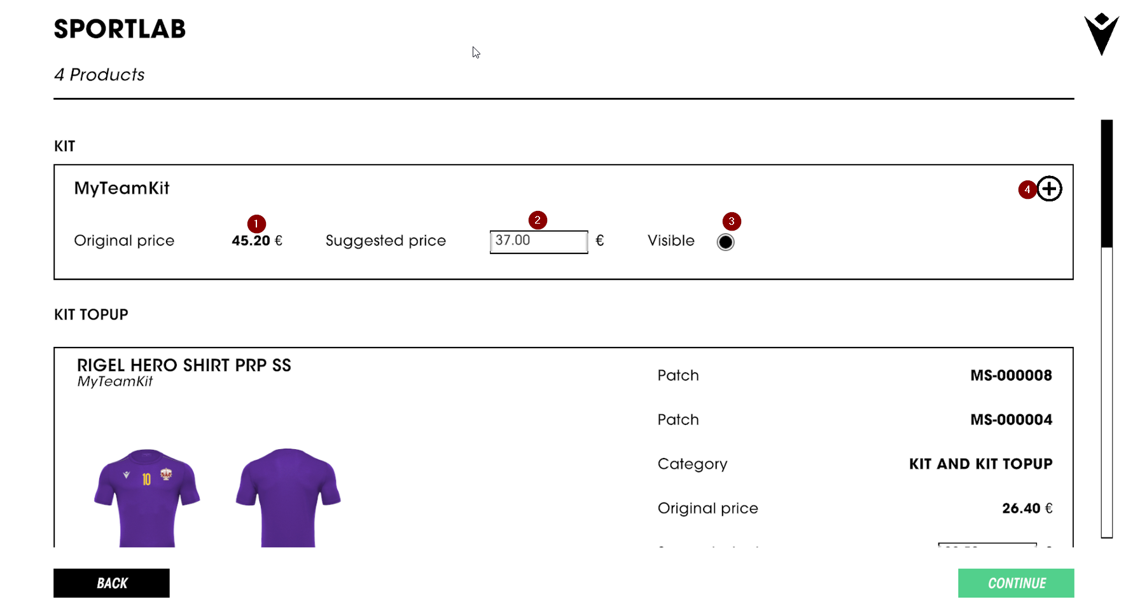Click the Macron logo icon
This screenshot has width=1126, height=601.
[x=1101, y=34]
